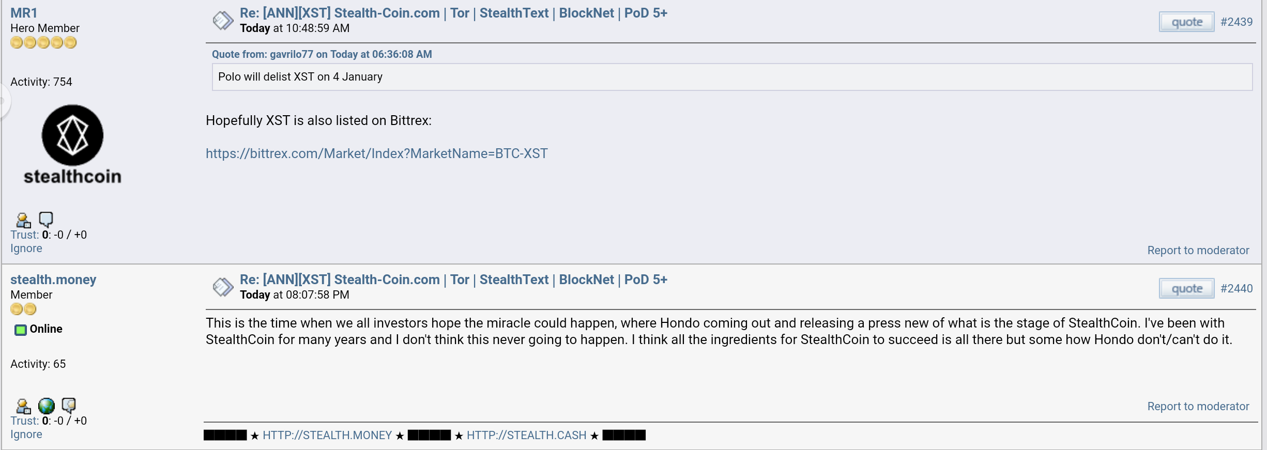This screenshot has height=450, width=1267.
Task: Report MR1's post to moderator
Action: (x=1198, y=251)
